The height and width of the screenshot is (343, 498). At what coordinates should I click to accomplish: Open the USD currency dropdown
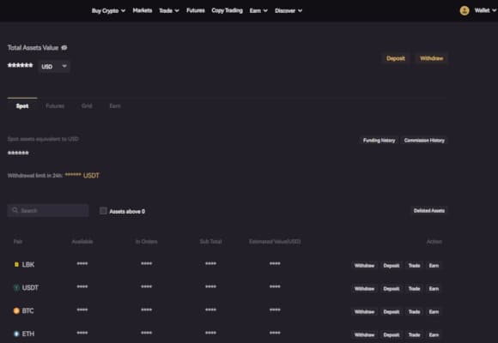point(54,66)
